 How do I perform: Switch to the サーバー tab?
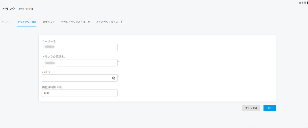click(x=6, y=22)
